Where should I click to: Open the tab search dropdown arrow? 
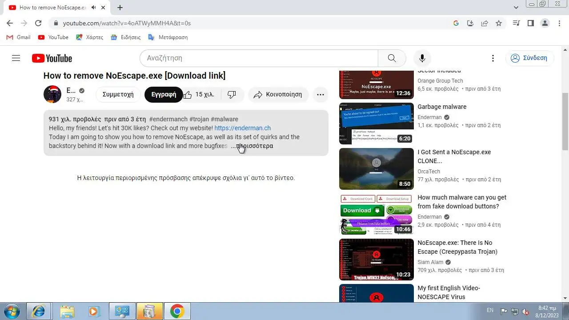(516, 8)
